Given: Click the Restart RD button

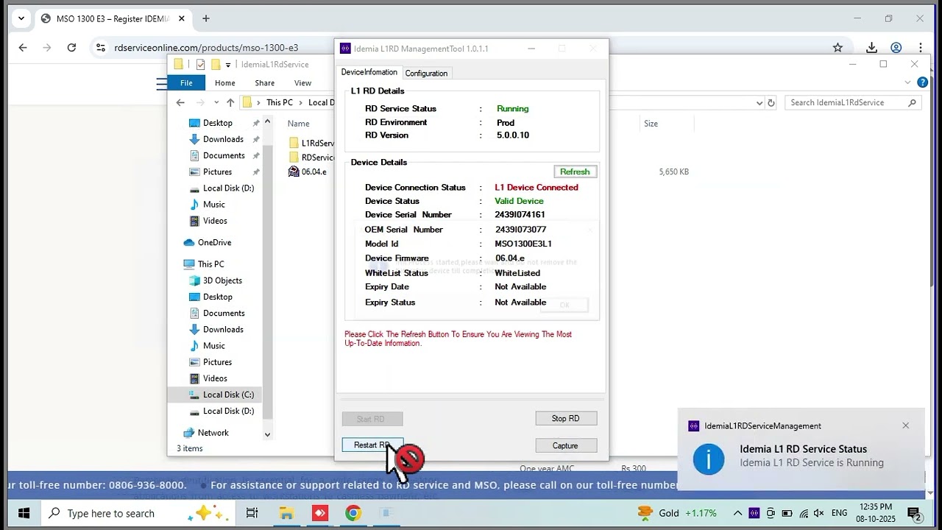Looking at the screenshot, I should pos(372,445).
